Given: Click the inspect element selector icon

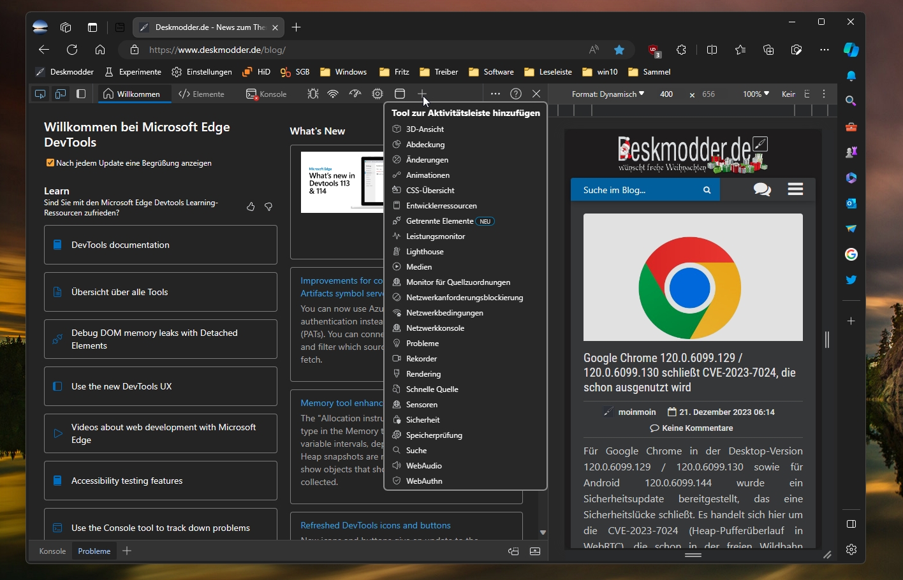Looking at the screenshot, I should click(40, 94).
